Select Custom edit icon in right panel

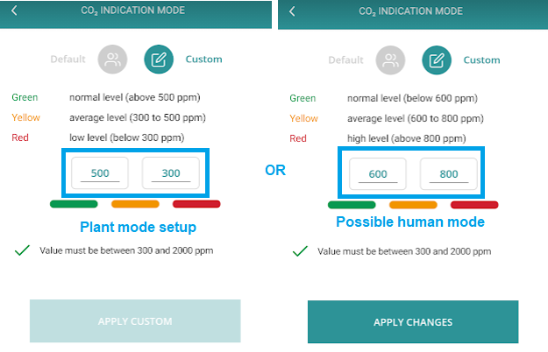point(437,60)
